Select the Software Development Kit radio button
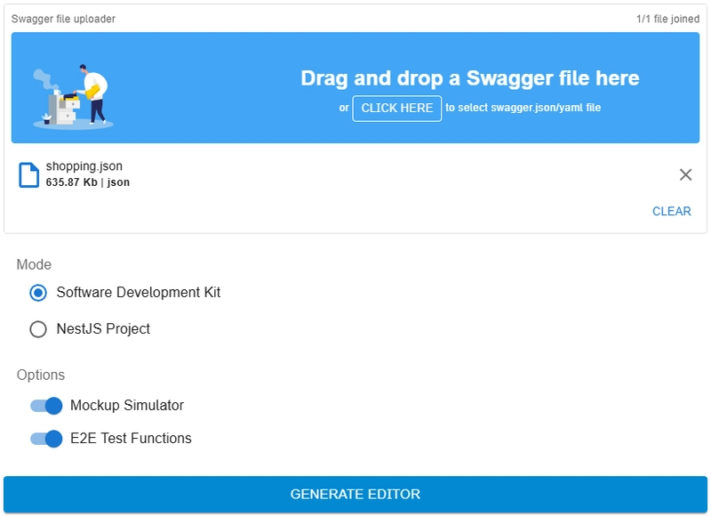The width and height of the screenshot is (711, 517). [38, 293]
